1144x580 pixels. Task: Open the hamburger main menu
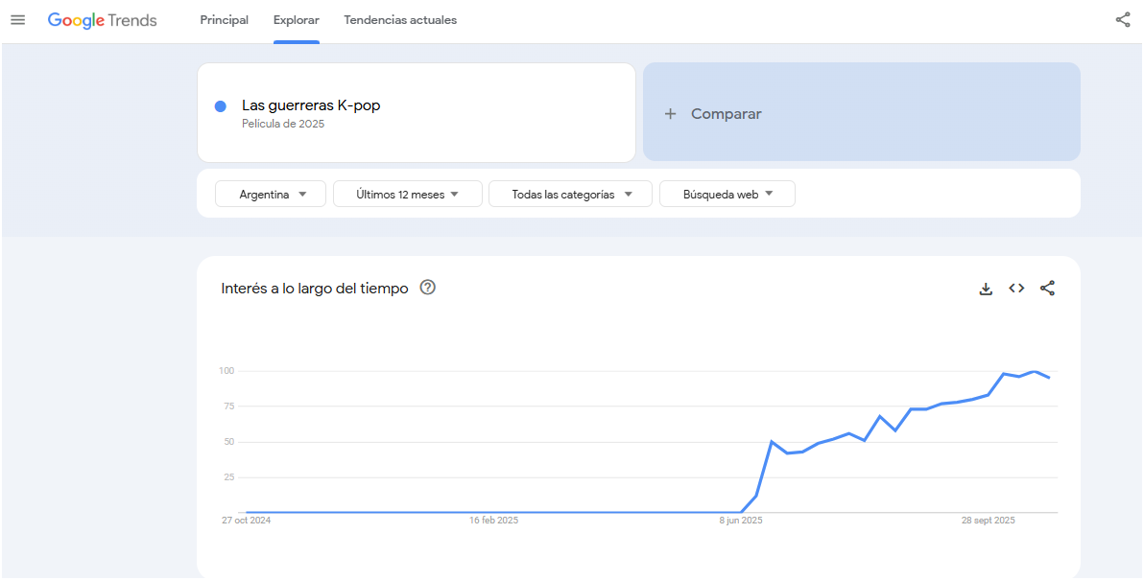pos(17,20)
